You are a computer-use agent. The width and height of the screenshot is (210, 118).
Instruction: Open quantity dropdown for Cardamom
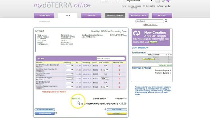[x=70, y=83]
